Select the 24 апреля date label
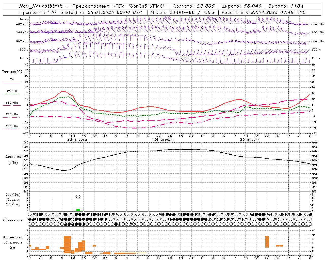 point(163,140)
